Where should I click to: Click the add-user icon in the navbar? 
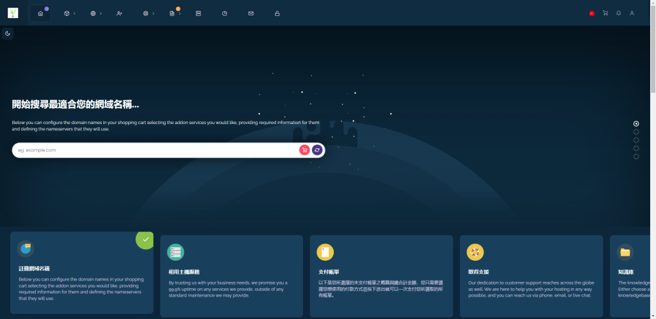point(120,13)
